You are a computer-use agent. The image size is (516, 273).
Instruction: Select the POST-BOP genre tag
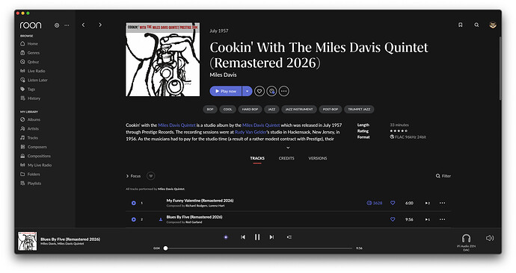(x=331, y=109)
